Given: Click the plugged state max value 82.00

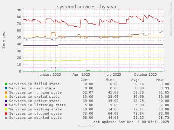Looking at the screenshot, I should click(164, 114).
